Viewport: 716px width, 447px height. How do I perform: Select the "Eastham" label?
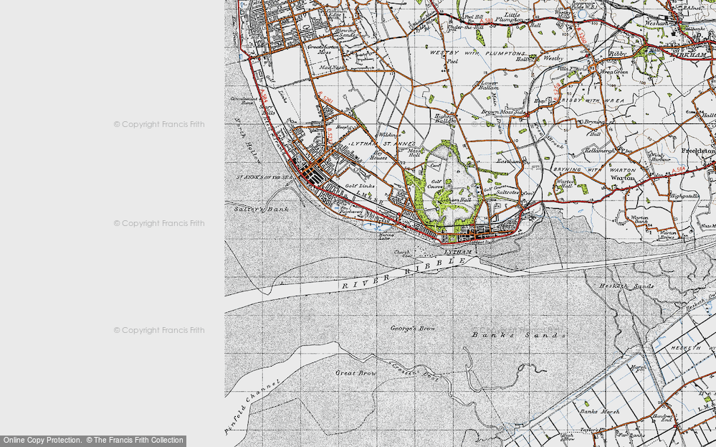pos(510,161)
